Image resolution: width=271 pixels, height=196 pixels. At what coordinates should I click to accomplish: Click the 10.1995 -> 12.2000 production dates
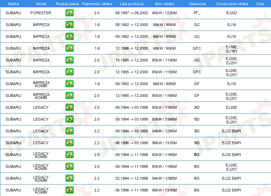[132, 60]
